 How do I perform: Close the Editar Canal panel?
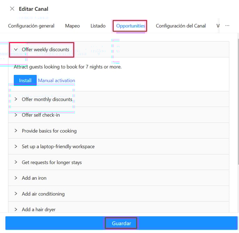point(13,9)
